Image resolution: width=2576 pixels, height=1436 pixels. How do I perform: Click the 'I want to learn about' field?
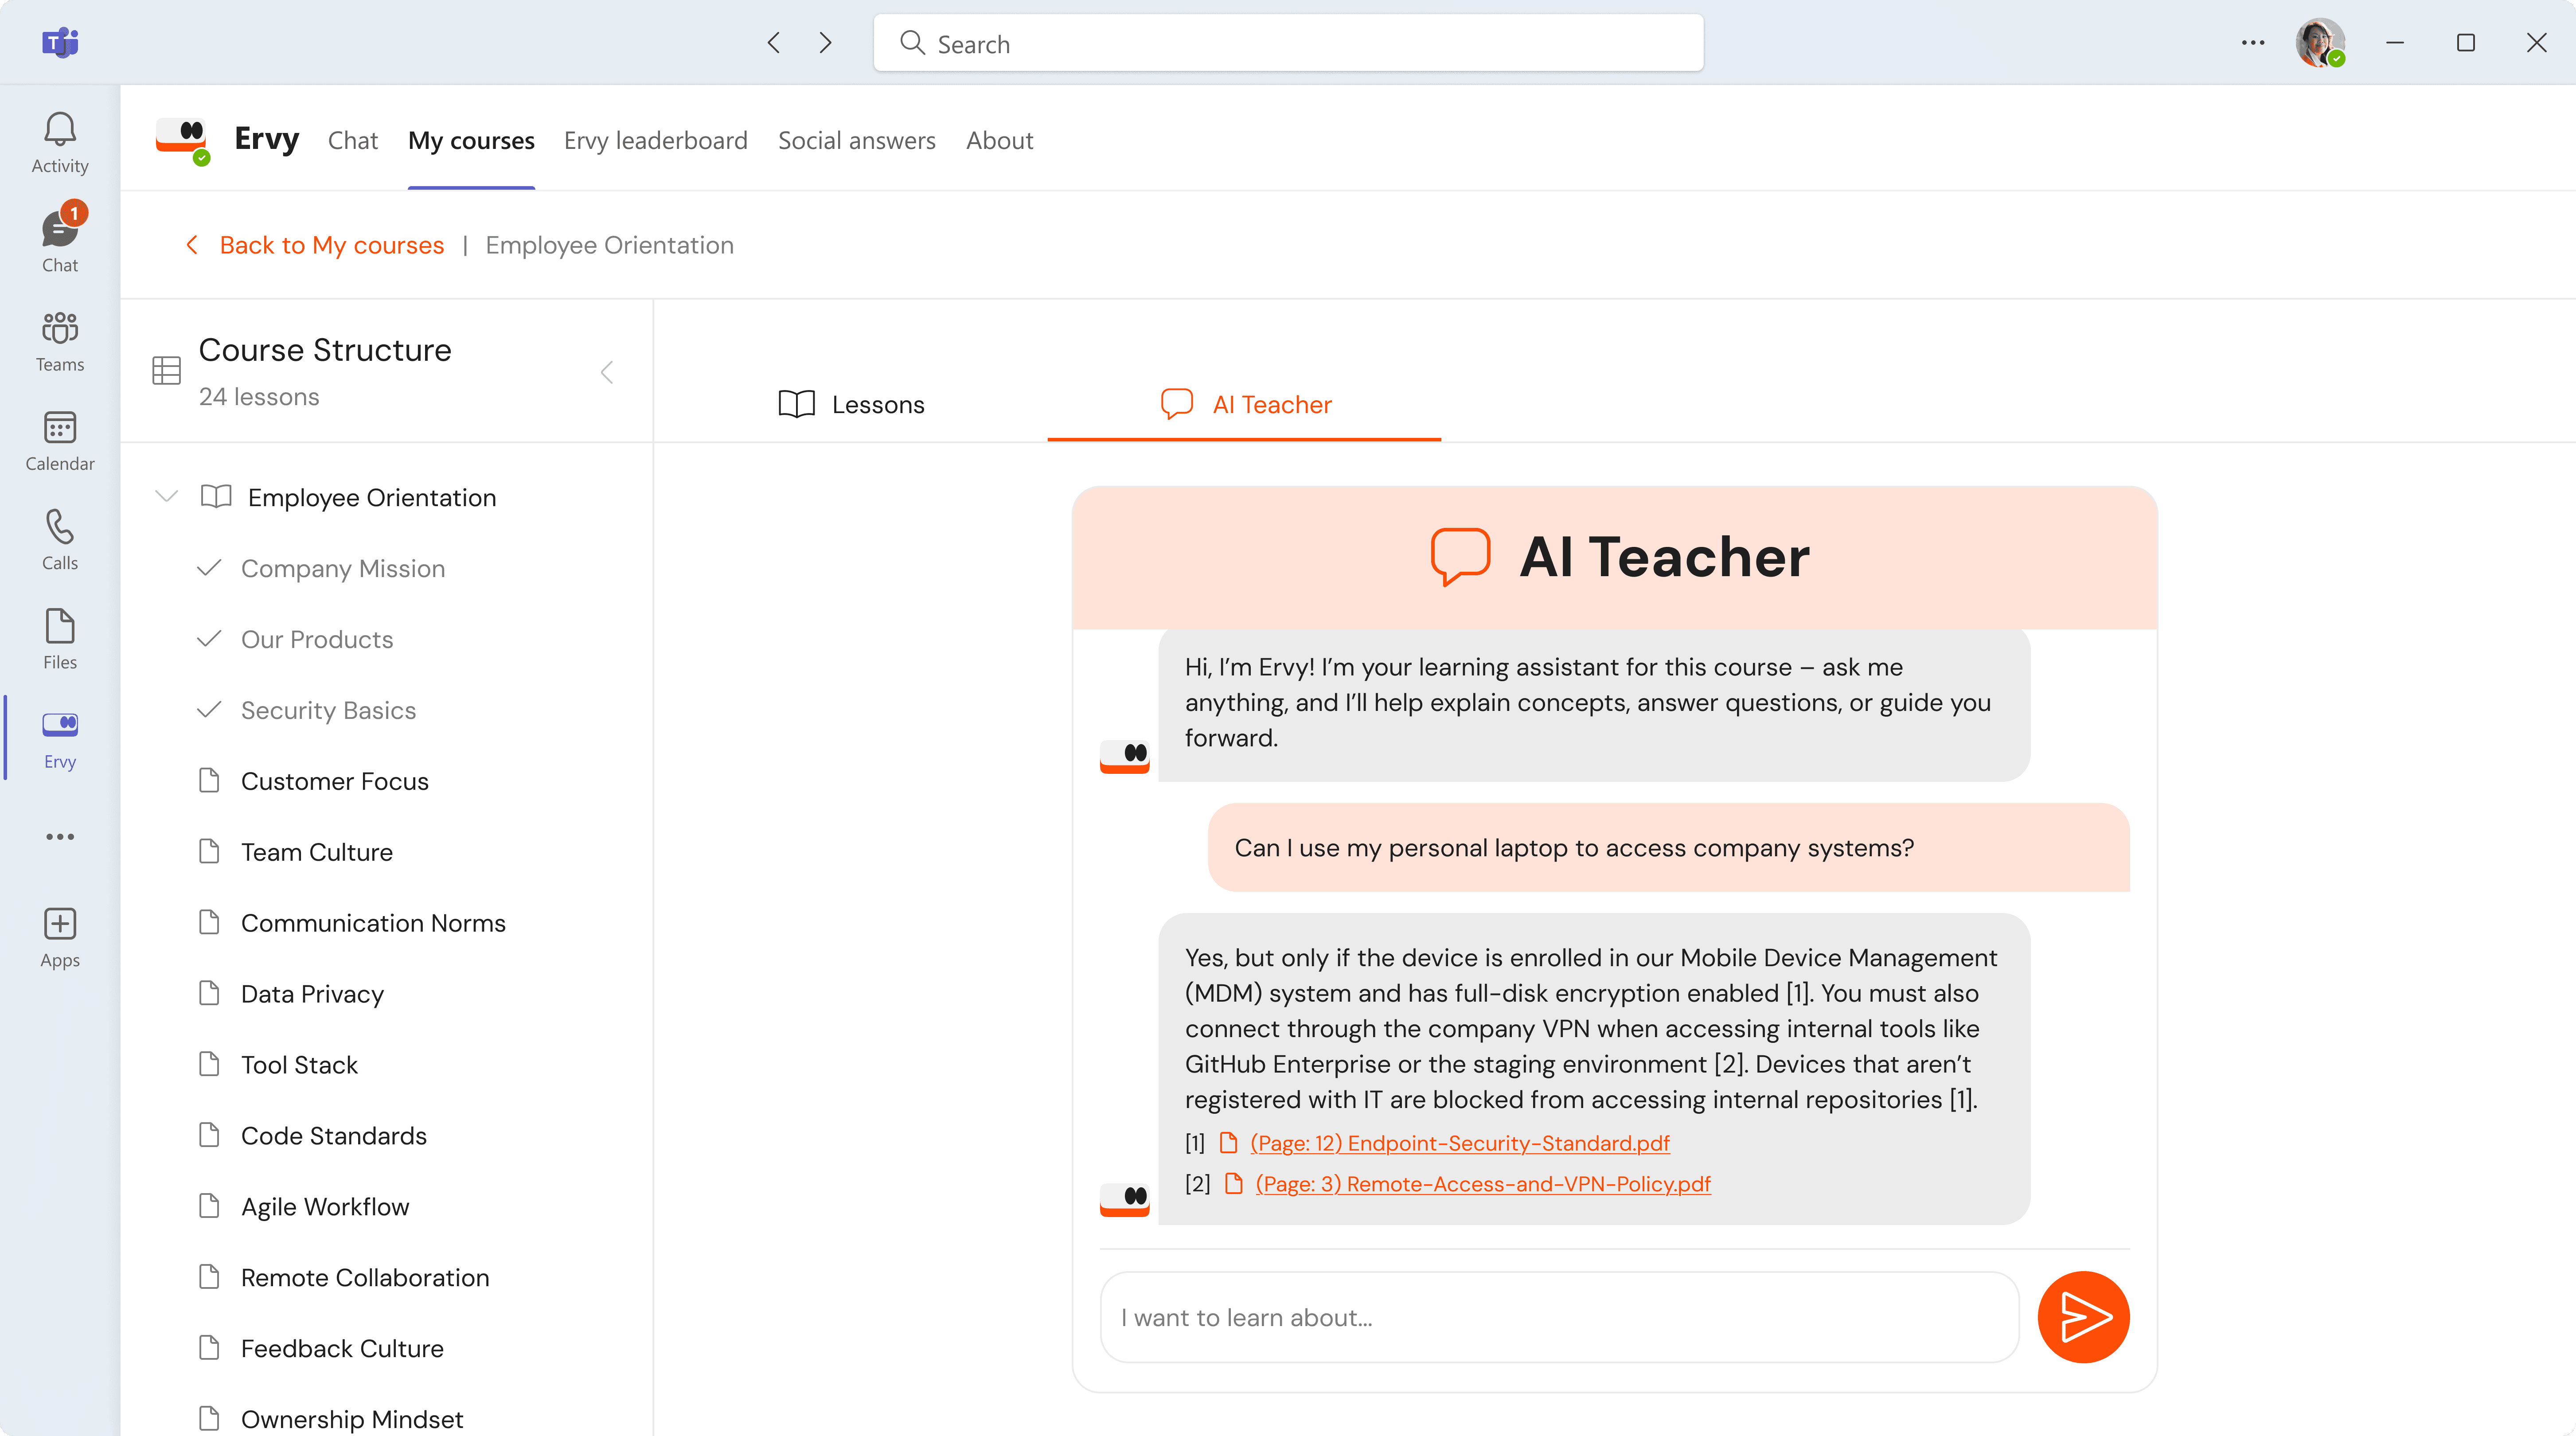pyautogui.click(x=1558, y=1317)
